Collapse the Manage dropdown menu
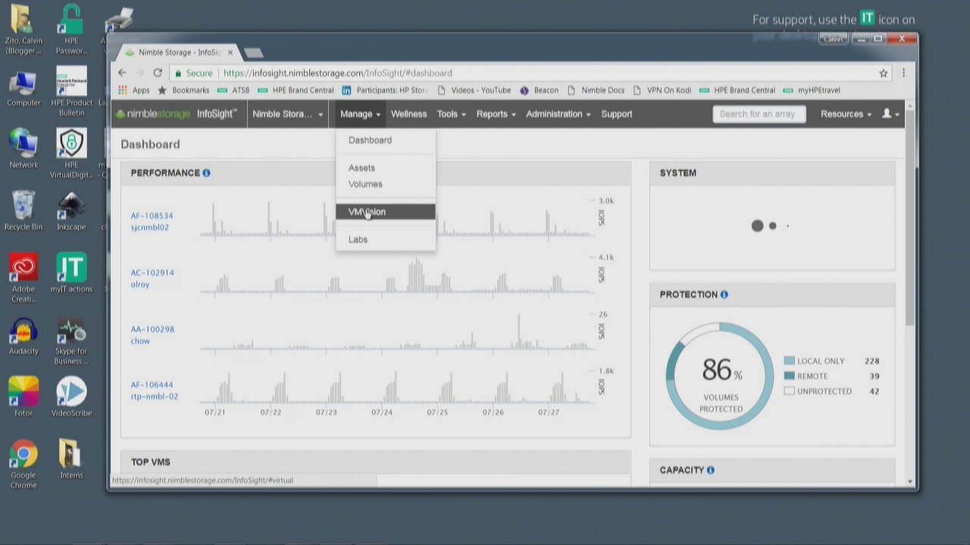The width and height of the screenshot is (970, 545). tap(360, 114)
